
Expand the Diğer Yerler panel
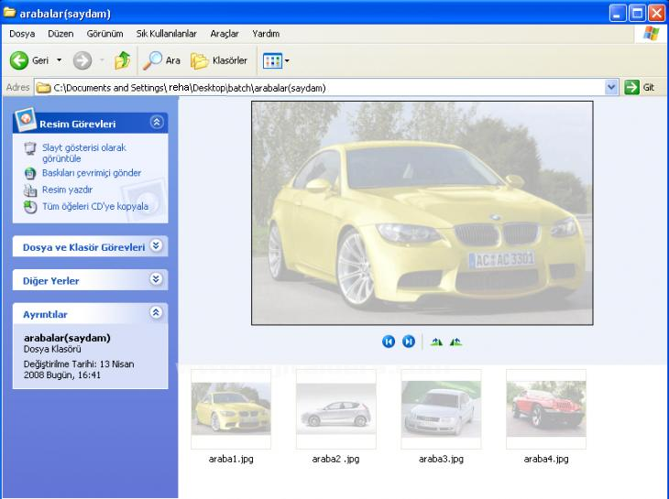[157, 279]
